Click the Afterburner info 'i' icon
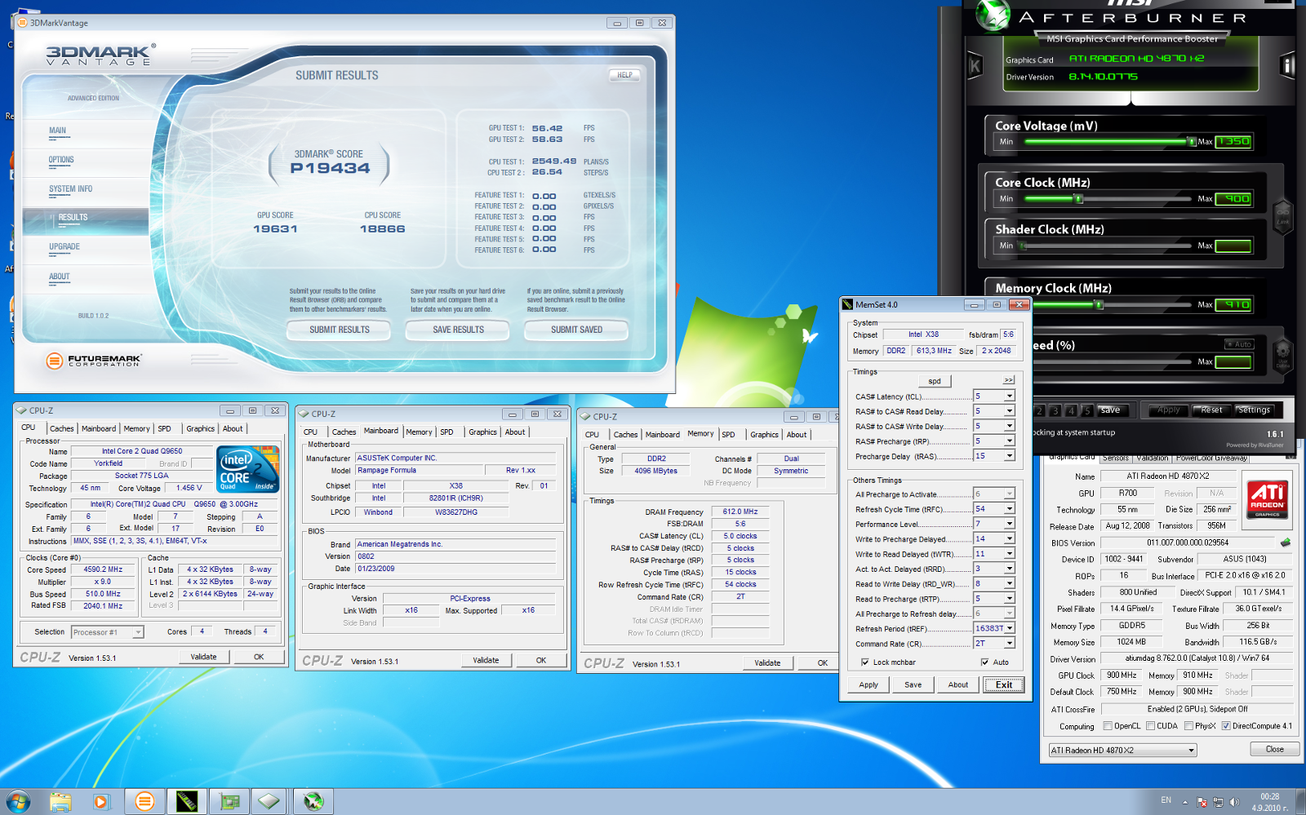1306x815 pixels. point(1288,65)
